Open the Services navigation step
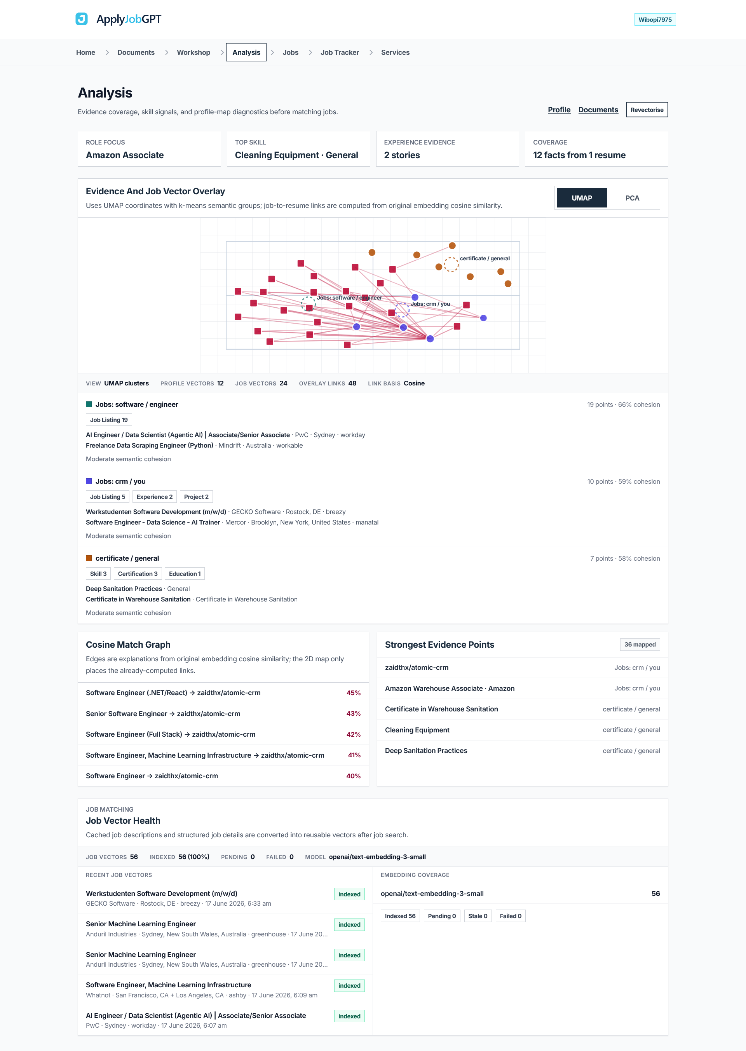Image resolution: width=746 pixels, height=1051 pixels. coord(395,52)
